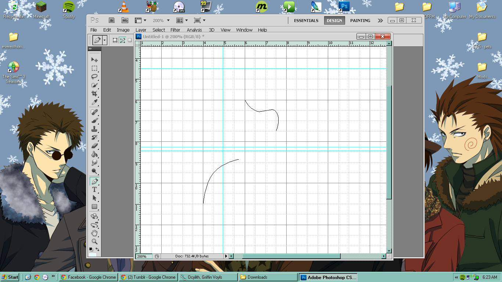Open the Analysis menu
This screenshot has width=502, height=282.
(x=194, y=30)
